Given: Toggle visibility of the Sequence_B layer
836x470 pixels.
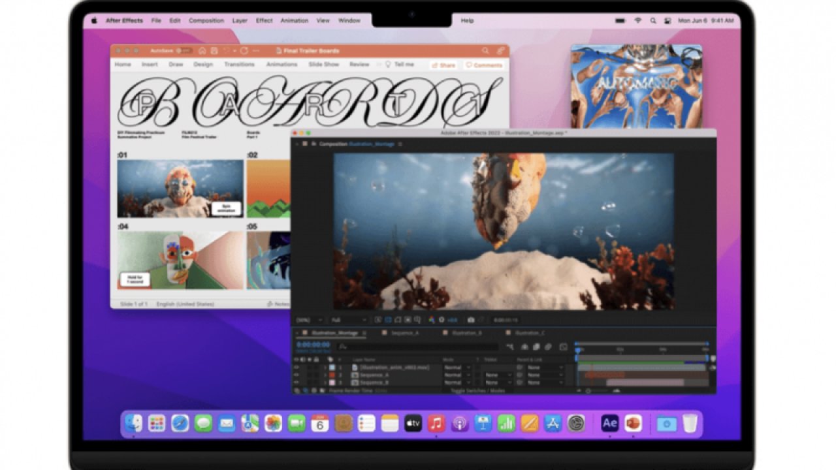Looking at the screenshot, I should [297, 383].
